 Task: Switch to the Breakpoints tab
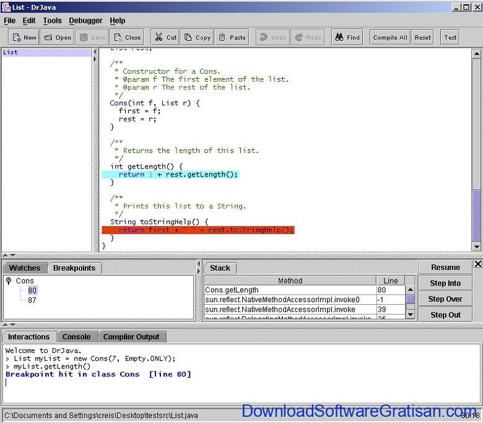click(74, 268)
